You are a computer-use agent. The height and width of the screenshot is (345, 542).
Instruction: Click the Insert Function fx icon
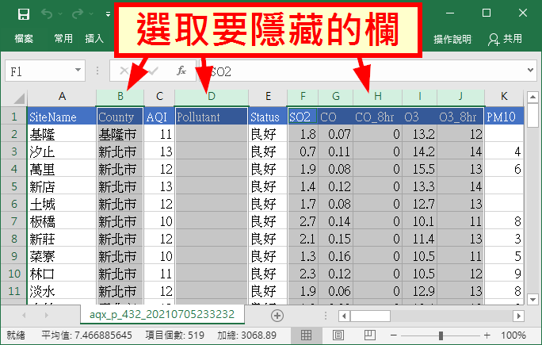click(x=181, y=71)
